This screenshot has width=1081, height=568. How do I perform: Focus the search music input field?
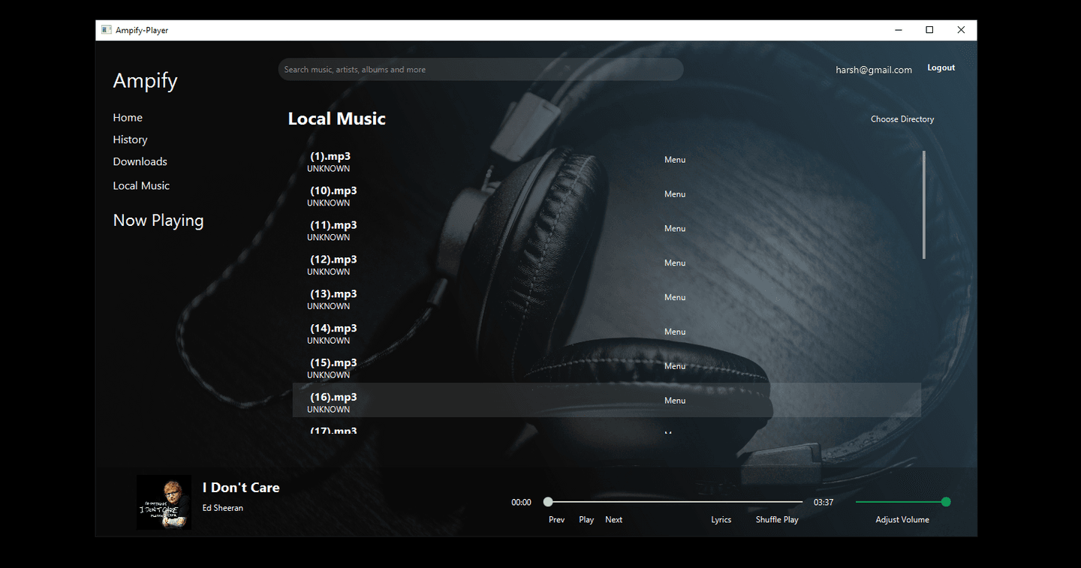tap(480, 70)
